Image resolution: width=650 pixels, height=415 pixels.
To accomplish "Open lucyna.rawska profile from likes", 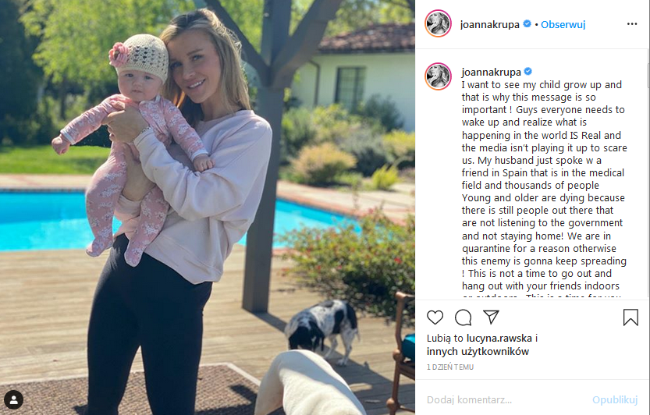I will (x=499, y=339).
